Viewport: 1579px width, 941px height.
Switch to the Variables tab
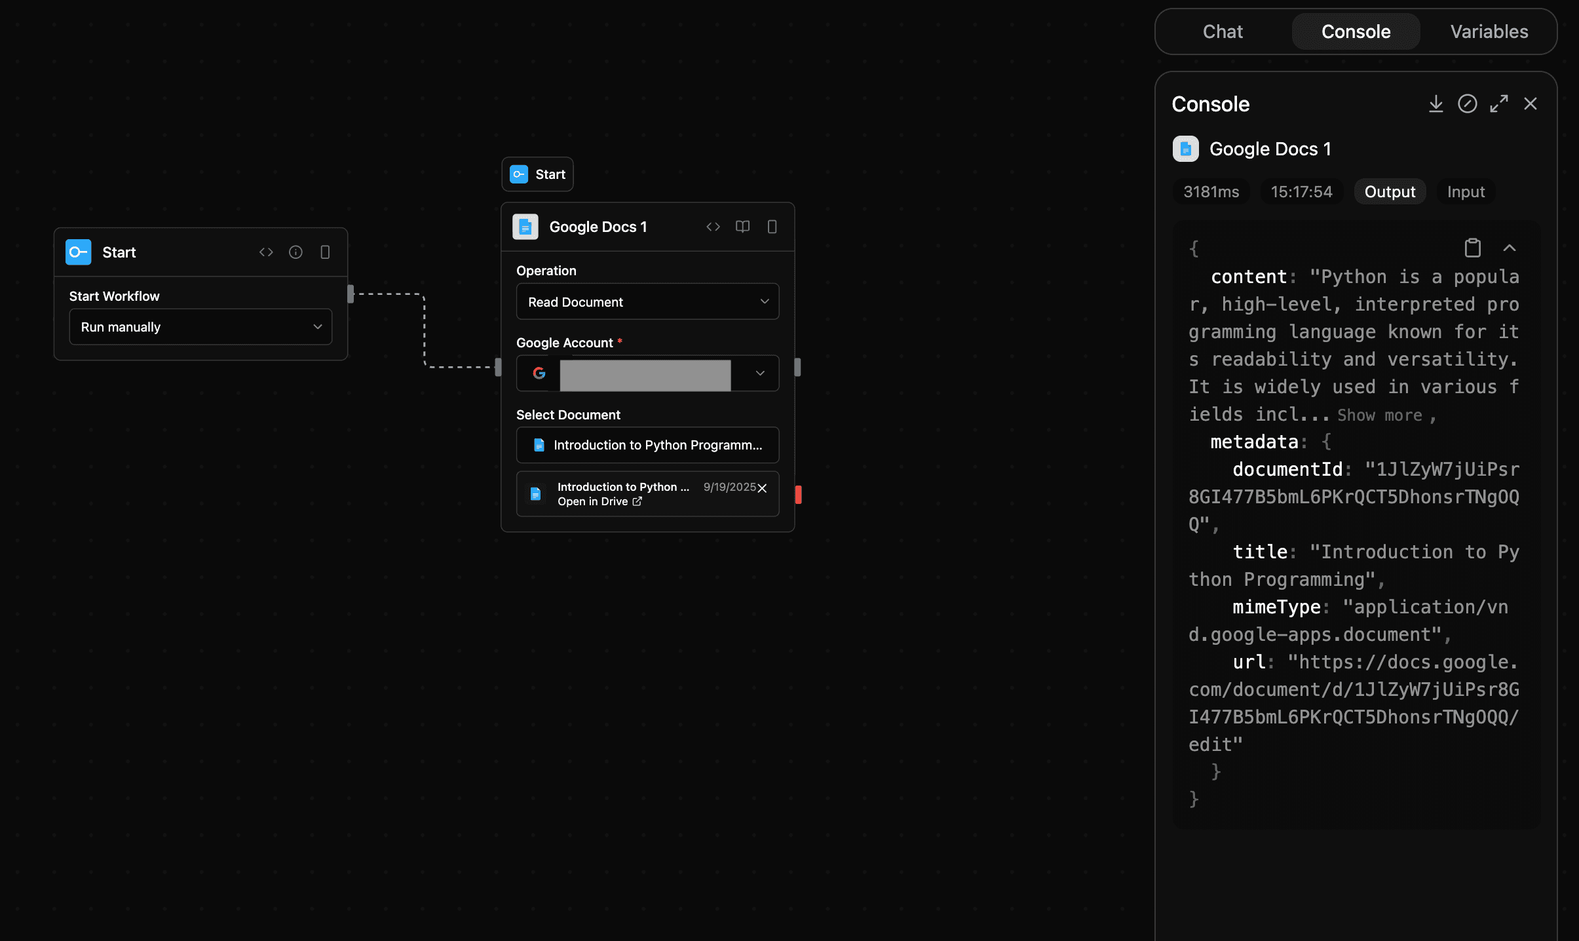1489,31
